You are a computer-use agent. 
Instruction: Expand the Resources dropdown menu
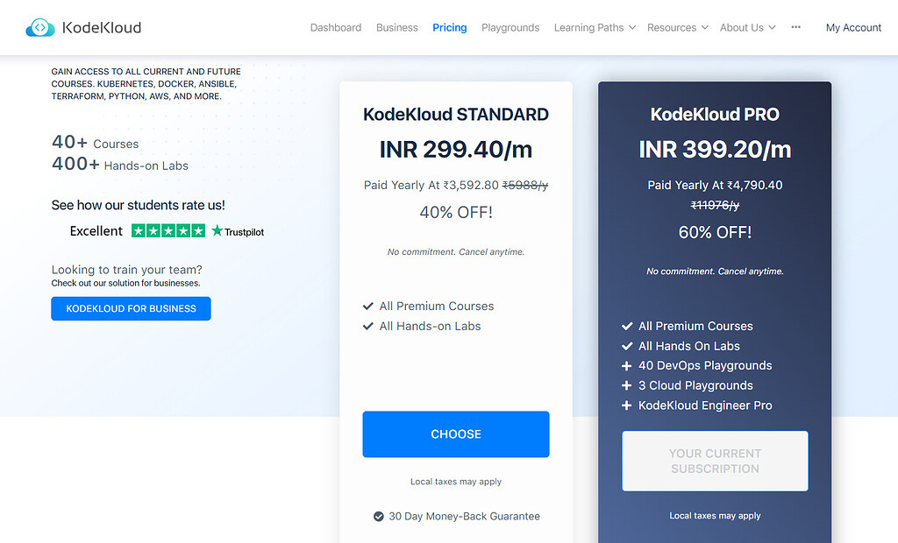click(x=677, y=28)
